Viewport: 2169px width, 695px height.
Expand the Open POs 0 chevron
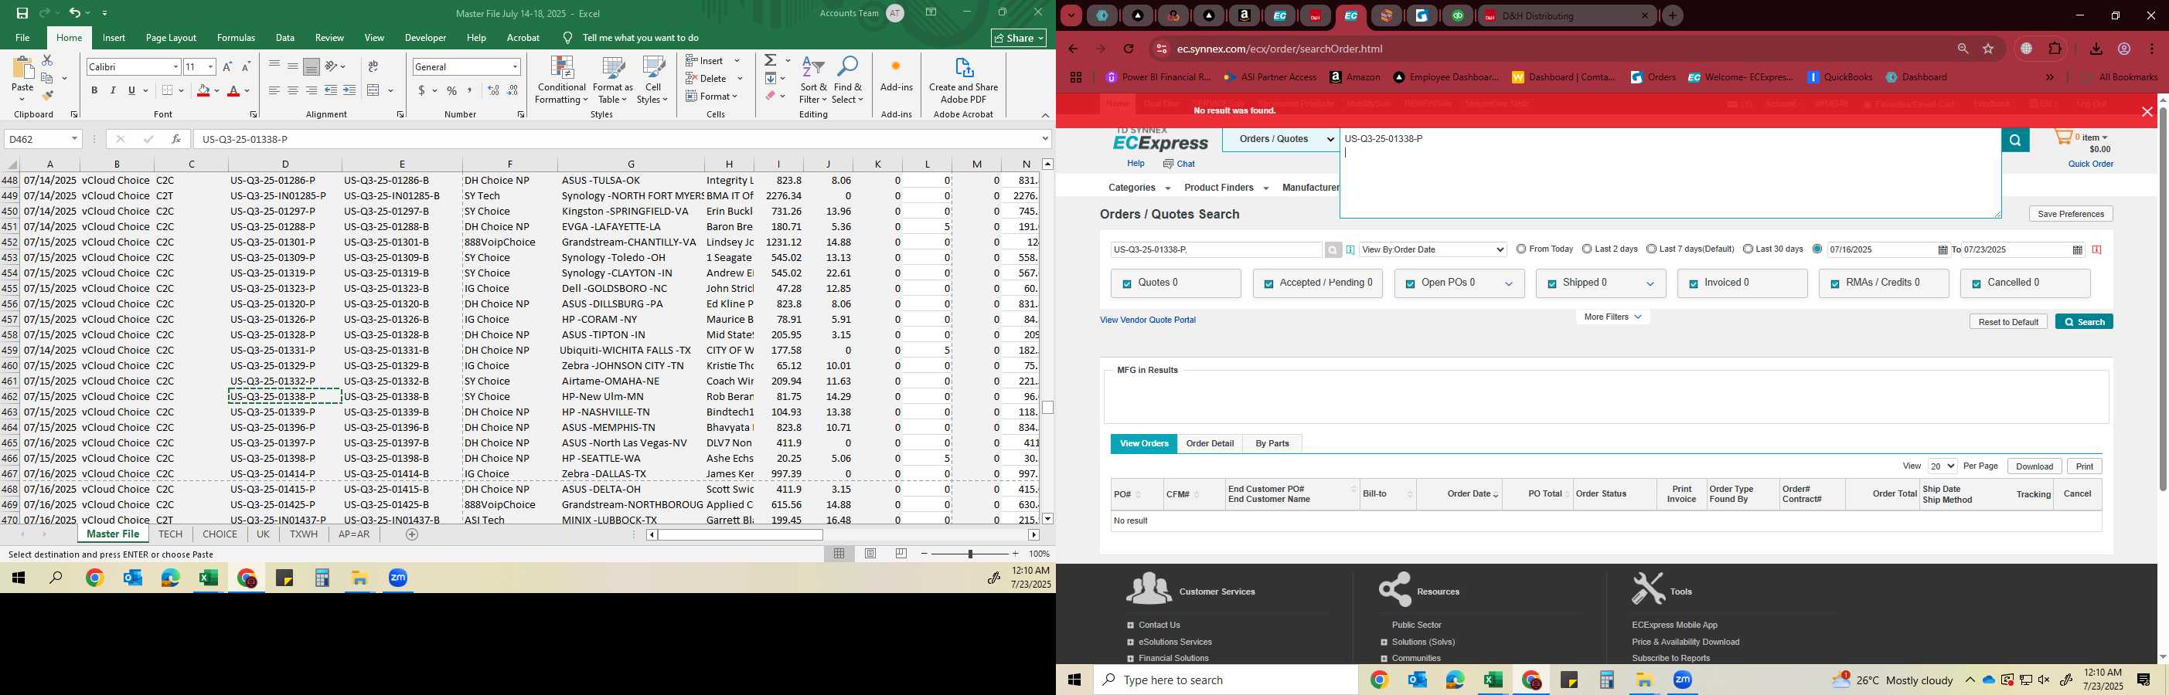(1509, 284)
